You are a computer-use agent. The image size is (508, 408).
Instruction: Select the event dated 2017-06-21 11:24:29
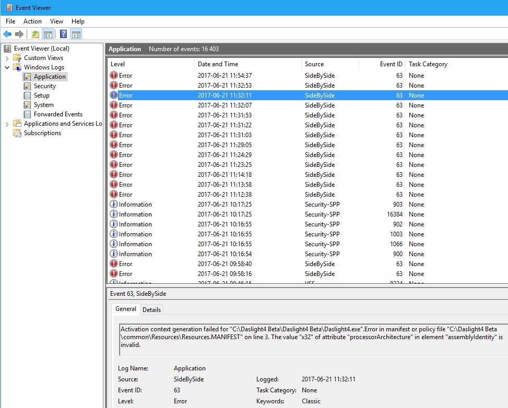tap(308, 155)
